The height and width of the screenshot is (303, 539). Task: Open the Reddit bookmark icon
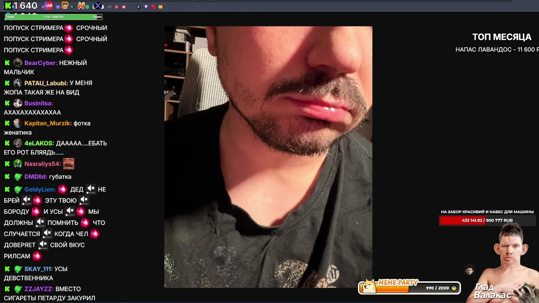124,7
